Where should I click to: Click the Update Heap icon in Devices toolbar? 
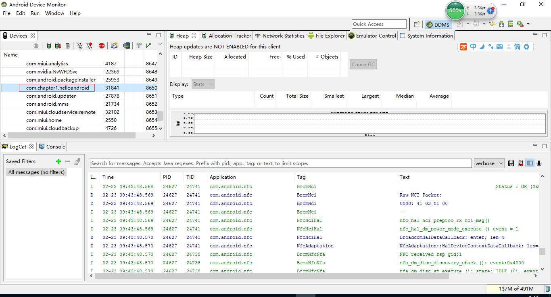point(49,46)
